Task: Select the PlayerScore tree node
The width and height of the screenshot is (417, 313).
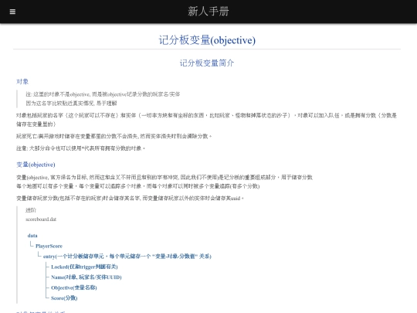Action: point(49,246)
